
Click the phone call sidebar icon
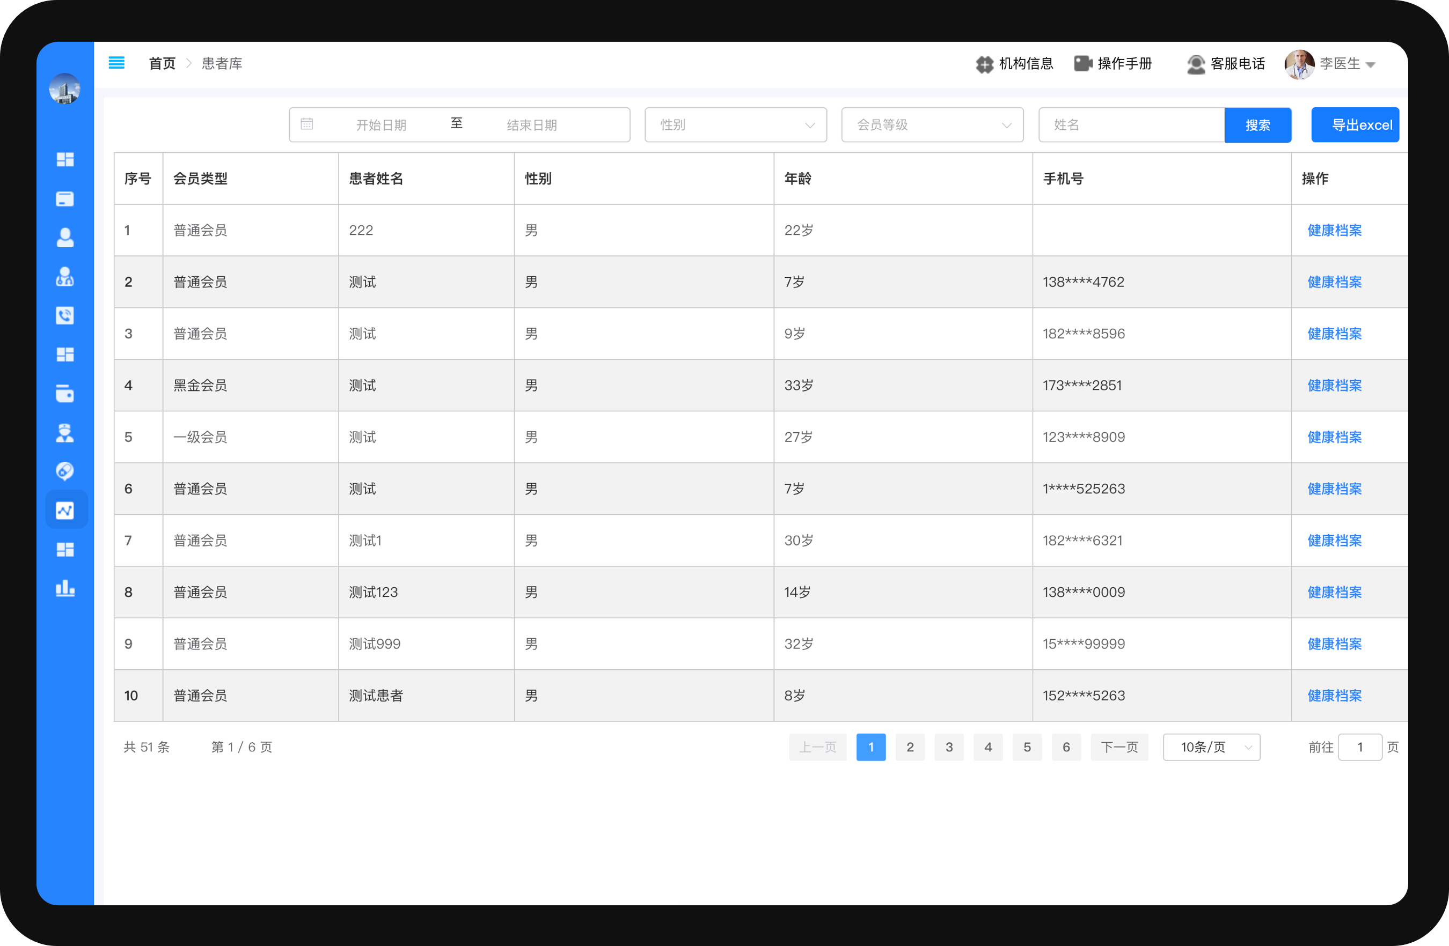65,315
